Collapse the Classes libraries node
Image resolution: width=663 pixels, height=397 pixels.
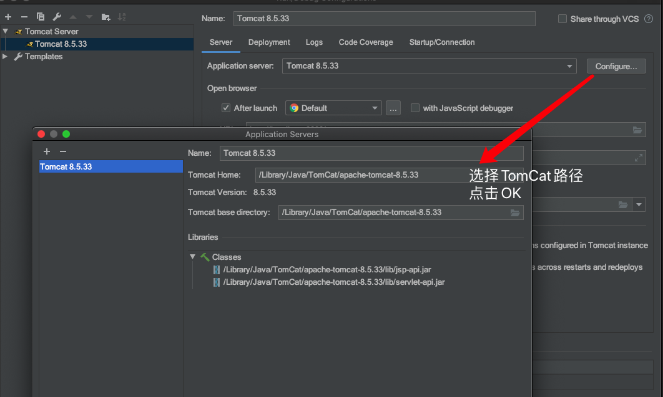pos(192,257)
